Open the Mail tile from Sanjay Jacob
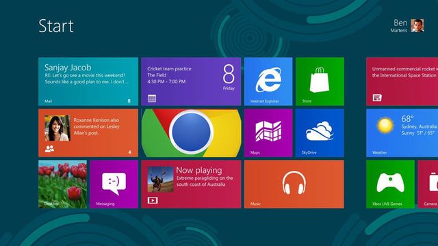438x246 pixels. [x=88, y=81]
